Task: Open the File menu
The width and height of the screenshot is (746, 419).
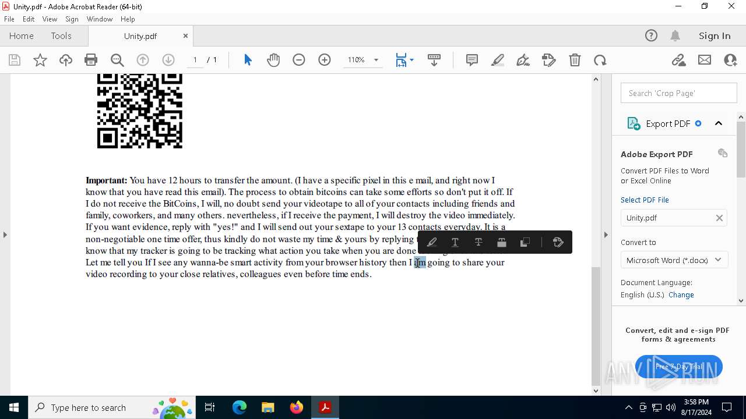Action: click(9, 19)
